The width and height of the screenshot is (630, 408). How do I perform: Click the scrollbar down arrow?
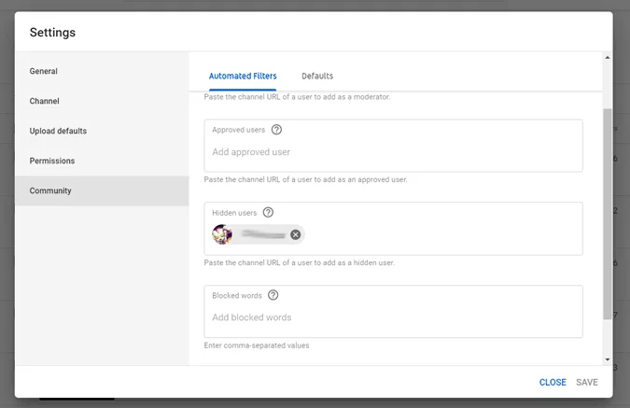point(608,359)
